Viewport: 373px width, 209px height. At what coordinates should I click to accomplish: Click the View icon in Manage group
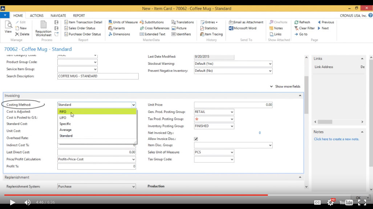pos(8,27)
